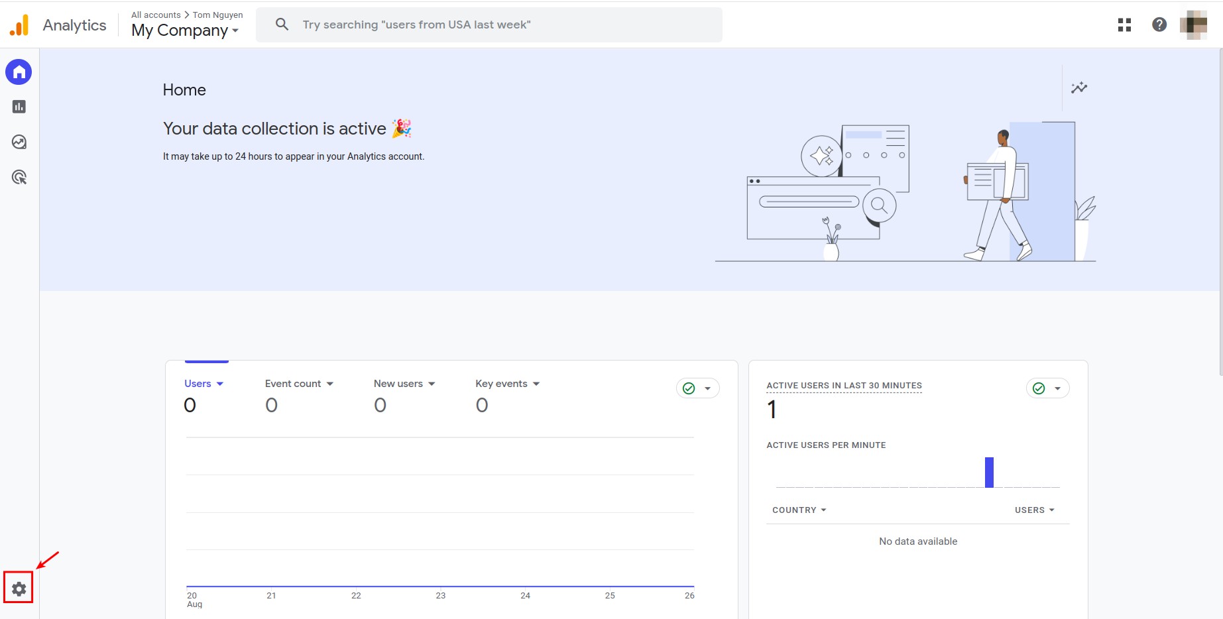Click the Home page heading

coord(184,90)
